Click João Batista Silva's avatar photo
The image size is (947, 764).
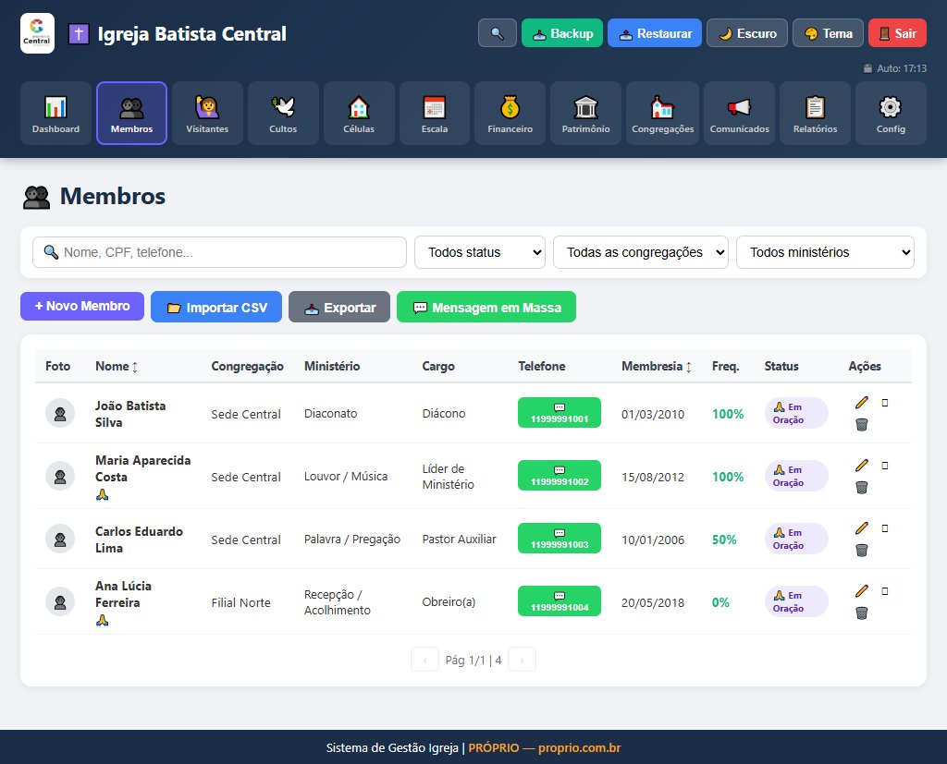pos(60,413)
